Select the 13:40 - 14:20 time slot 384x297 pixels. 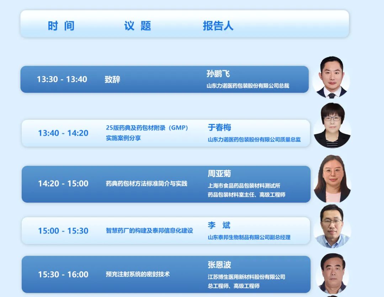(x=63, y=133)
